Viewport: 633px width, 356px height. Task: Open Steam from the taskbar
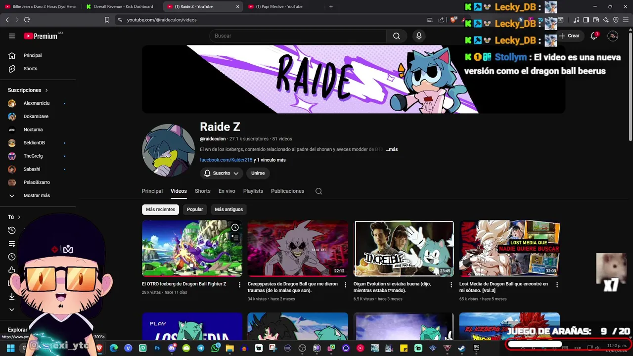[461, 348]
